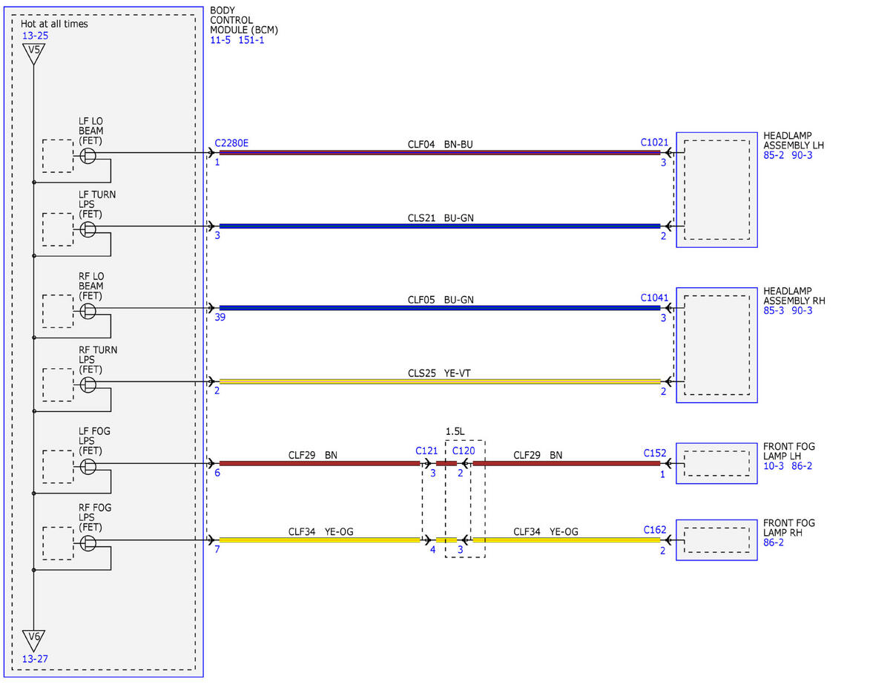Viewport: 890px width, 688px height.
Task: Click the CLF05 BU-GN wire label
Action: [440, 300]
